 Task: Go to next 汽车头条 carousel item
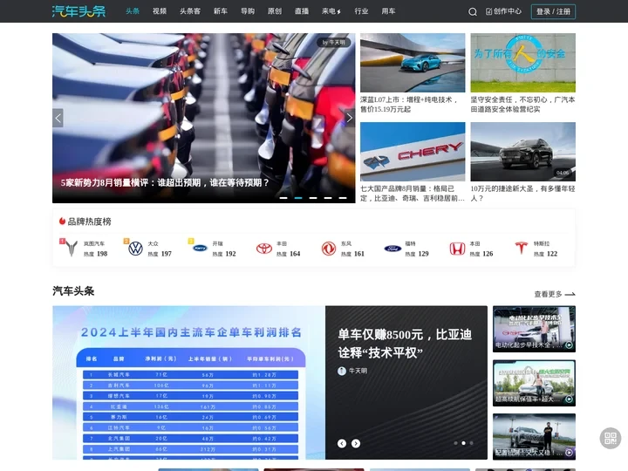[x=356, y=443]
